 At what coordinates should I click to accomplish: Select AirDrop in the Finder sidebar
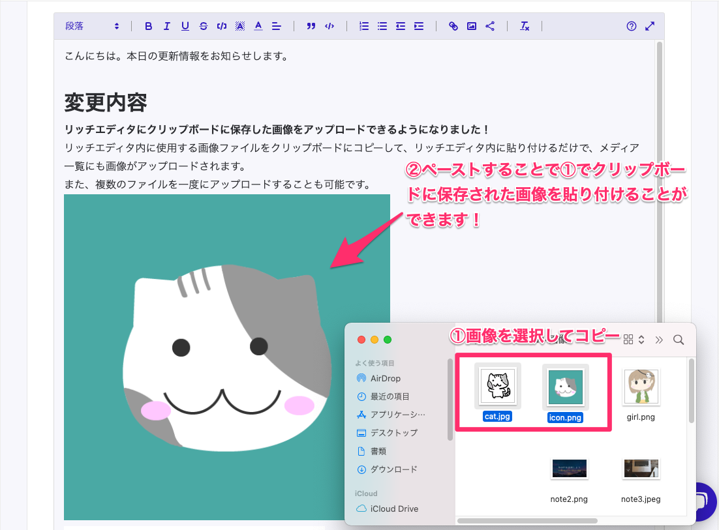(x=385, y=378)
